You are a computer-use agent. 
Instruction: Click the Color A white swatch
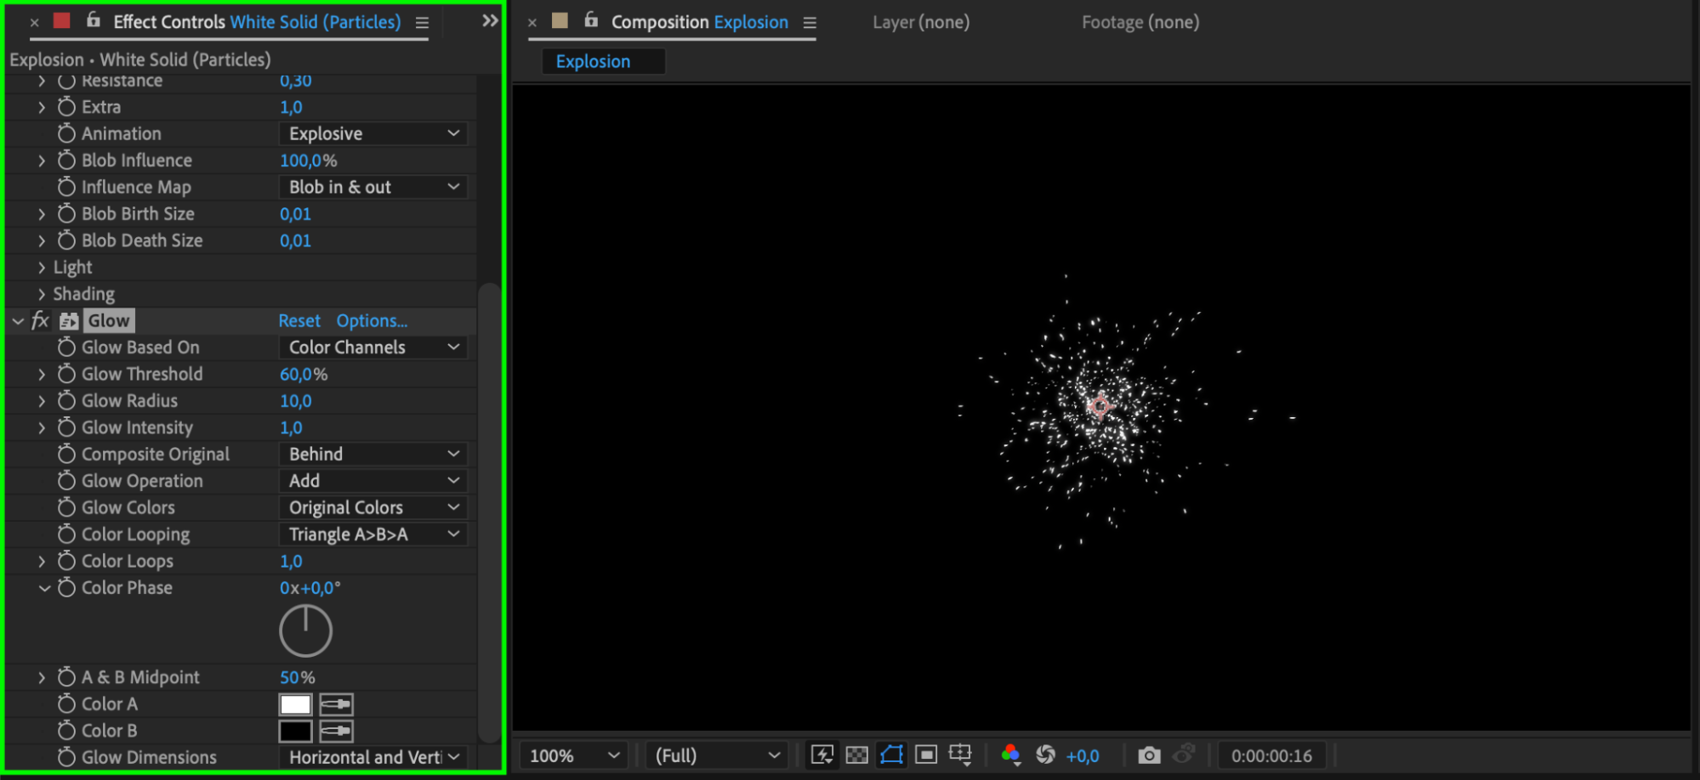pyautogui.click(x=295, y=704)
